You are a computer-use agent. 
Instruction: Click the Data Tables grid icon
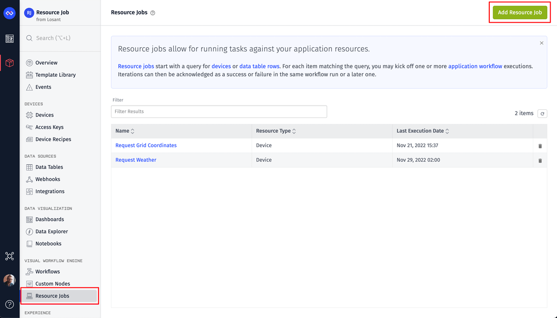[x=29, y=167]
